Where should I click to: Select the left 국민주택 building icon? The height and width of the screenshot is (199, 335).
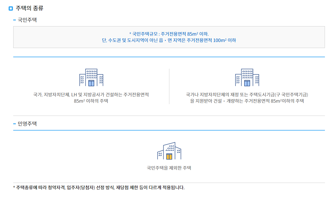tap(91, 78)
